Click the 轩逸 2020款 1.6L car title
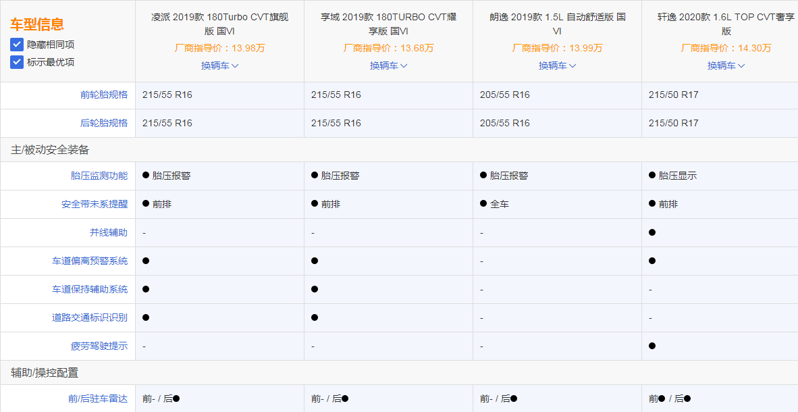The image size is (798, 412). 726,24
